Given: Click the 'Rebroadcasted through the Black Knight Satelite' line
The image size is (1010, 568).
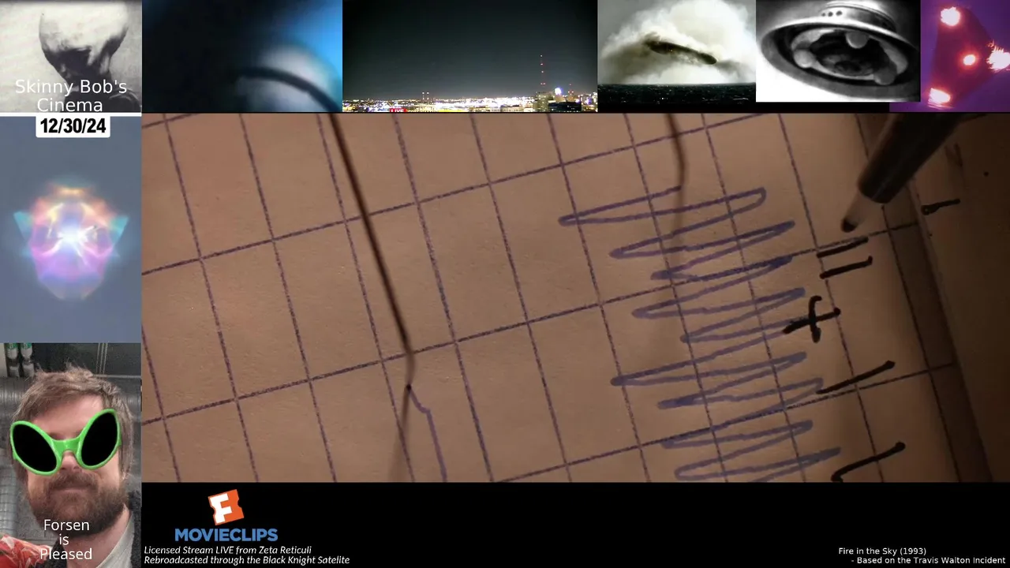Looking at the screenshot, I should click(246, 560).
